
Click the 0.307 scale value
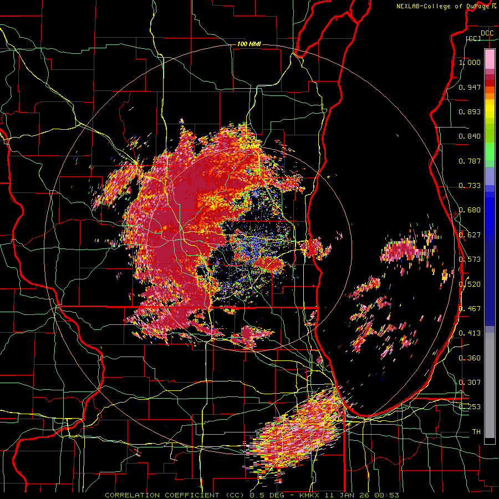pyautogui.click(x=470, y=382)
